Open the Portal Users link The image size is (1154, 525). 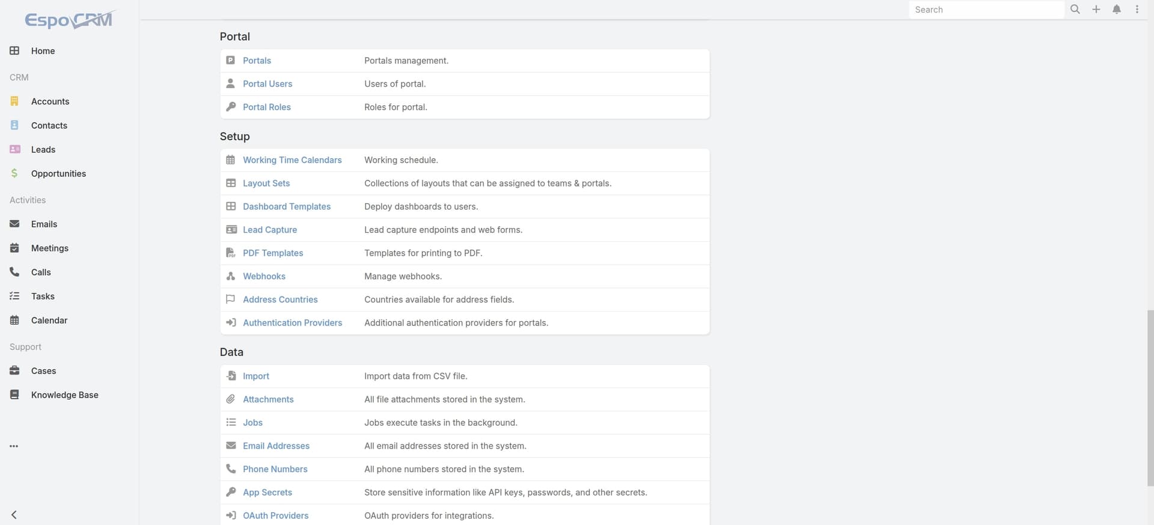click(x=267, y=84)
